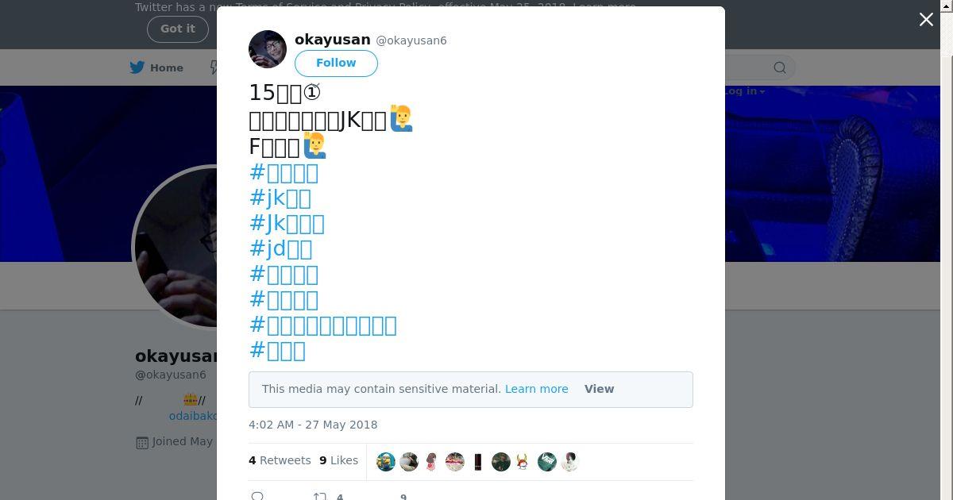Click the reply speech bubble icon
This screenshot has height=500, width=953.
[x=257, y=497]
